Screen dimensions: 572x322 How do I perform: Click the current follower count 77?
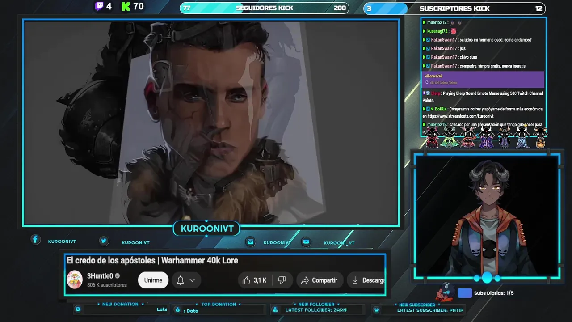coord(187,8)
